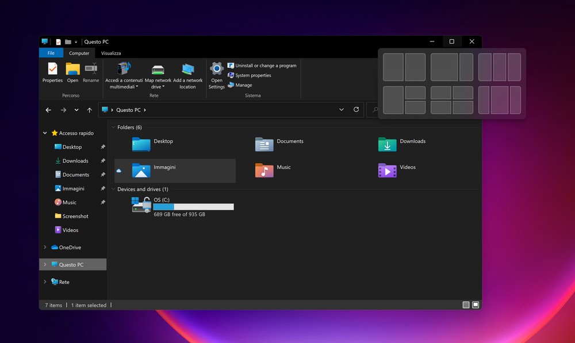Image resolution: width=575 pixels, height=343 pixels.
Task: Expand the OneDrive tree node
Action: pyautogui.click(x=45, y=248)
